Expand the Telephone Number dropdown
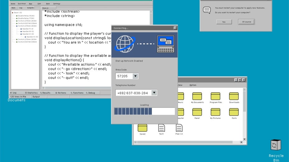 pos(154,93)
